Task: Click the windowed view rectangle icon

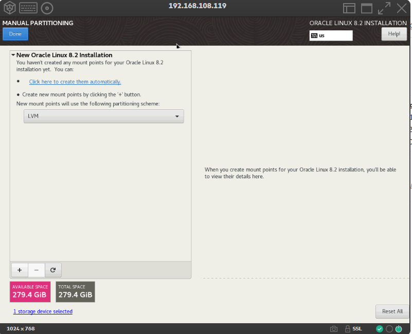Action: tap(367, 8)
